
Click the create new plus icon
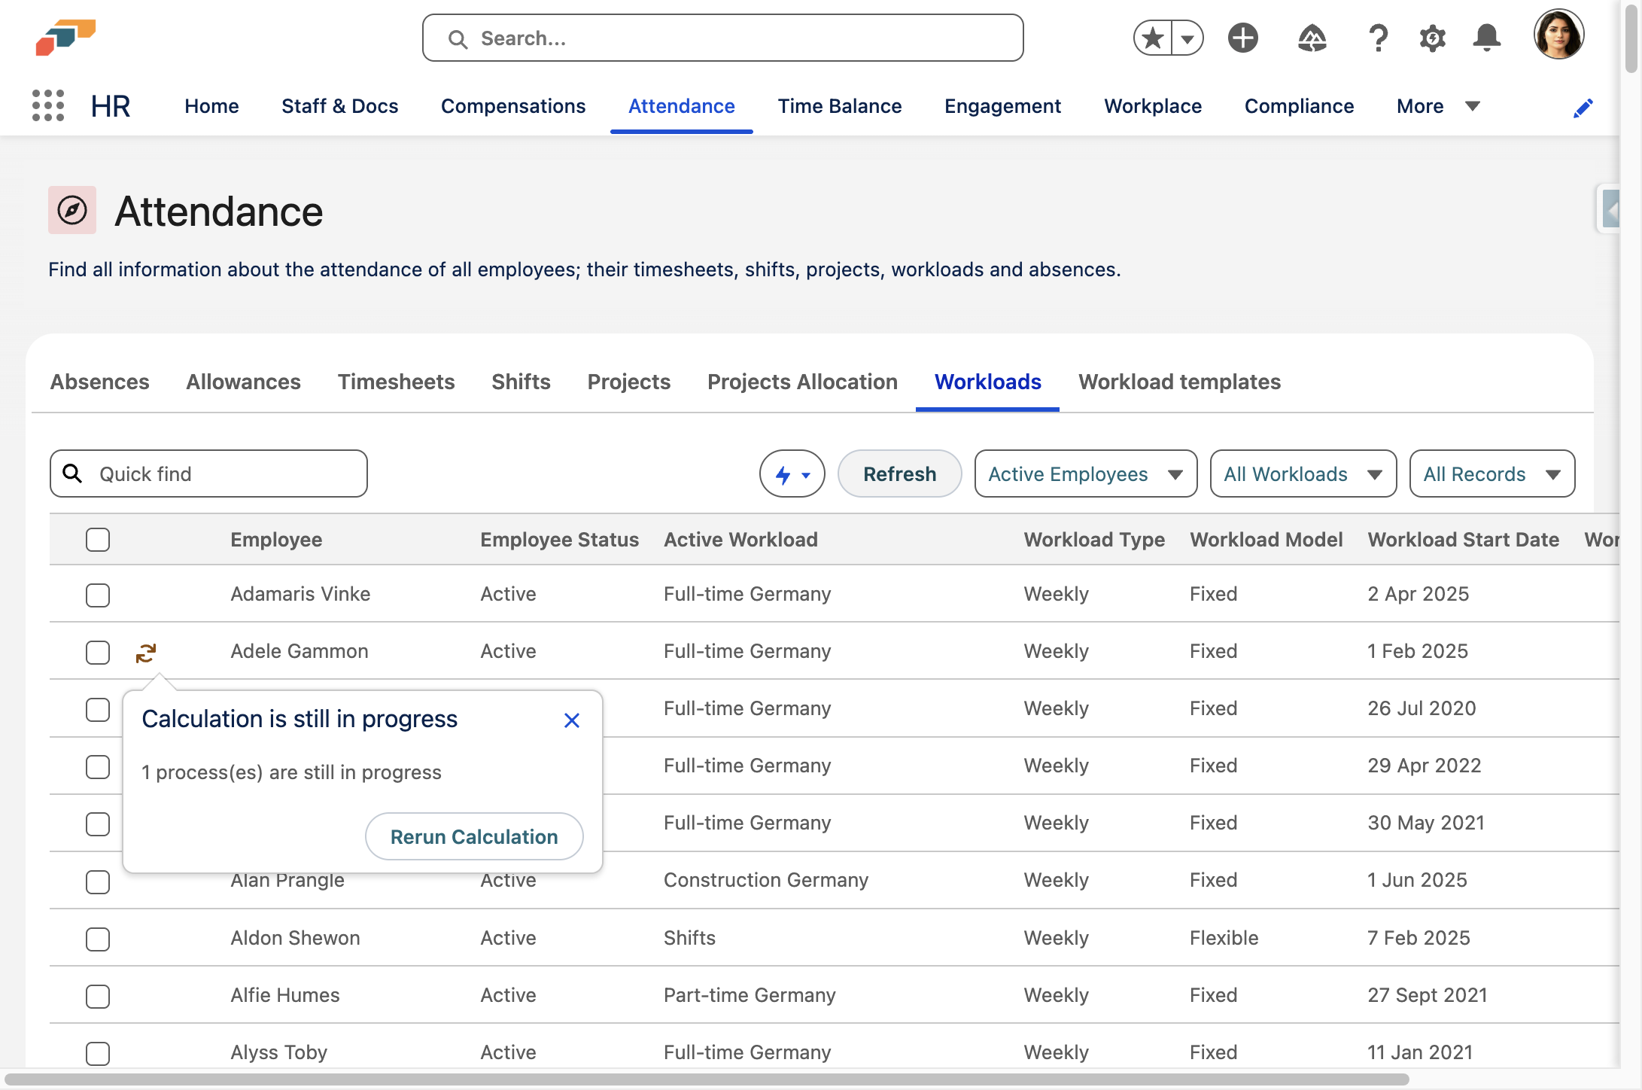(x=1242, y=38)
